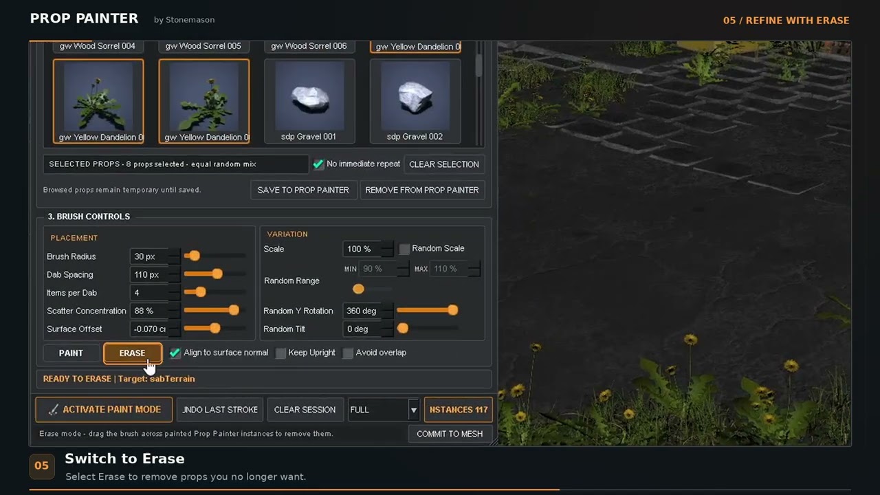Image resolution: width=880 pixels, height=495 pixels.
Task: Open the FULL mode dropdown
Action: pyautogui.click(x=384, y=410)
